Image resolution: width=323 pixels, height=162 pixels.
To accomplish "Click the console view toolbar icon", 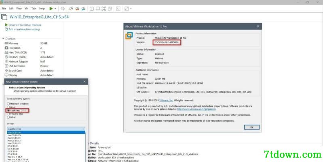I will (x=118, y=8).
